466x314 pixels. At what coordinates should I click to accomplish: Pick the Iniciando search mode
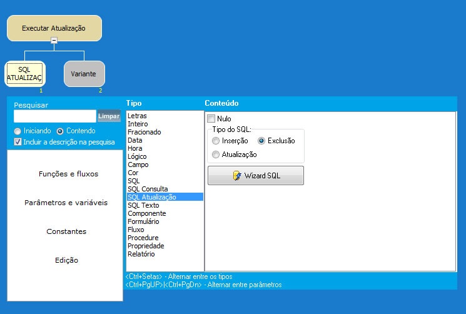coord(18,131)
